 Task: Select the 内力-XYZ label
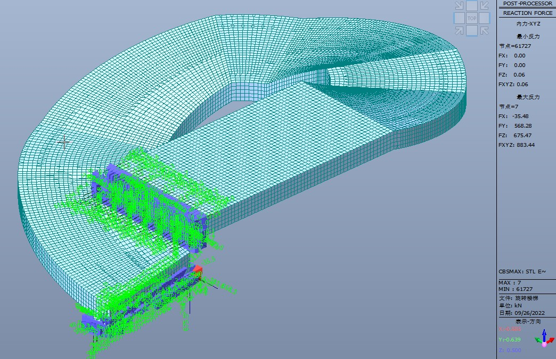528,24
